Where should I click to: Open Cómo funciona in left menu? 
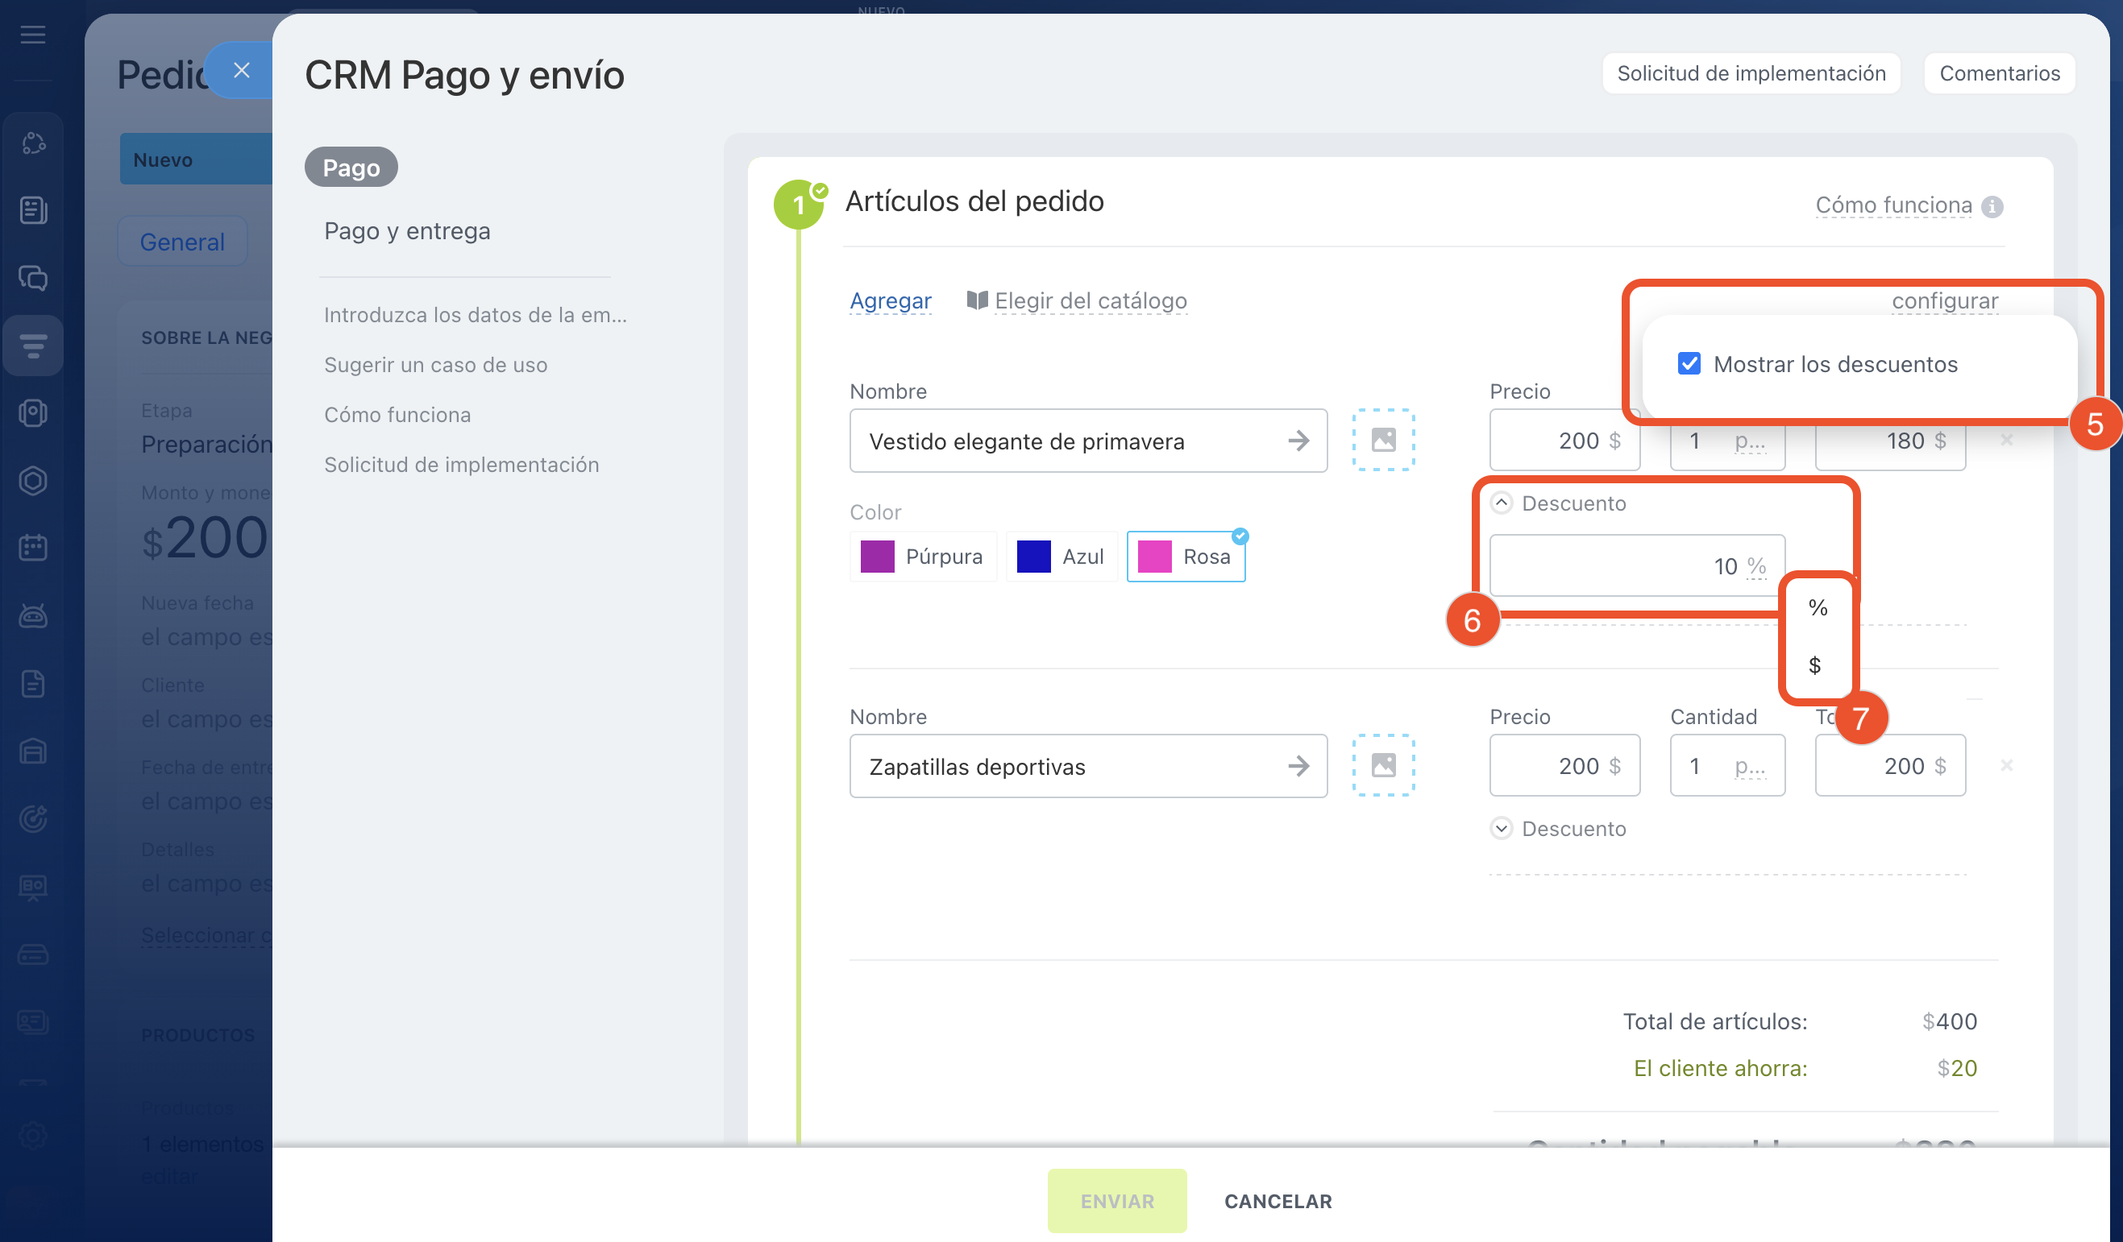397,414
